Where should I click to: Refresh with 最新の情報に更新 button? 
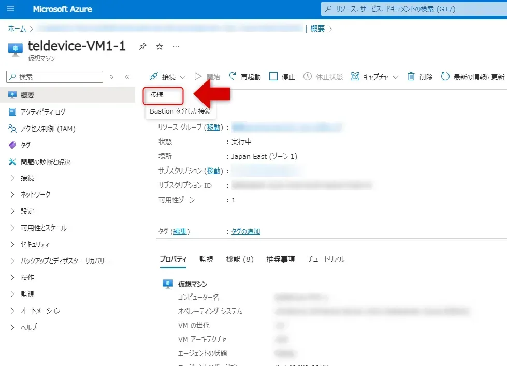[x=472, y=77]
